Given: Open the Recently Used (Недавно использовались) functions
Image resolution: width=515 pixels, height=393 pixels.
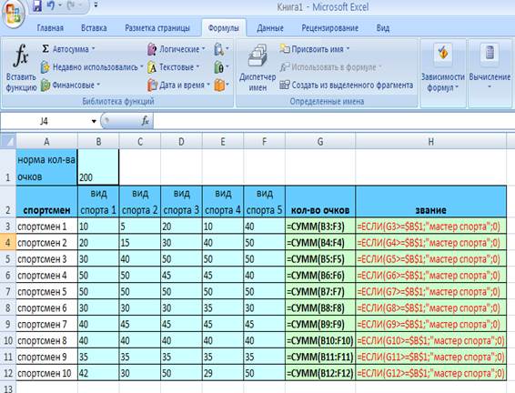Looking at the screenshot, I should [x=92, y=67].
